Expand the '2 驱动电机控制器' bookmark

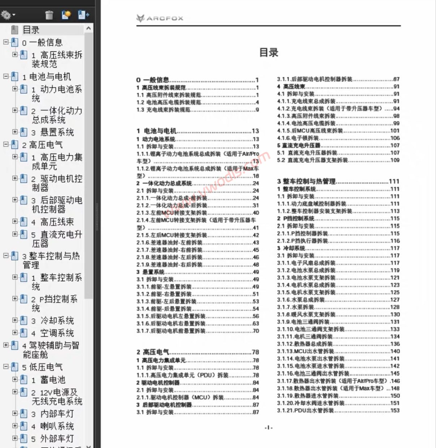[x=15, y=178]
